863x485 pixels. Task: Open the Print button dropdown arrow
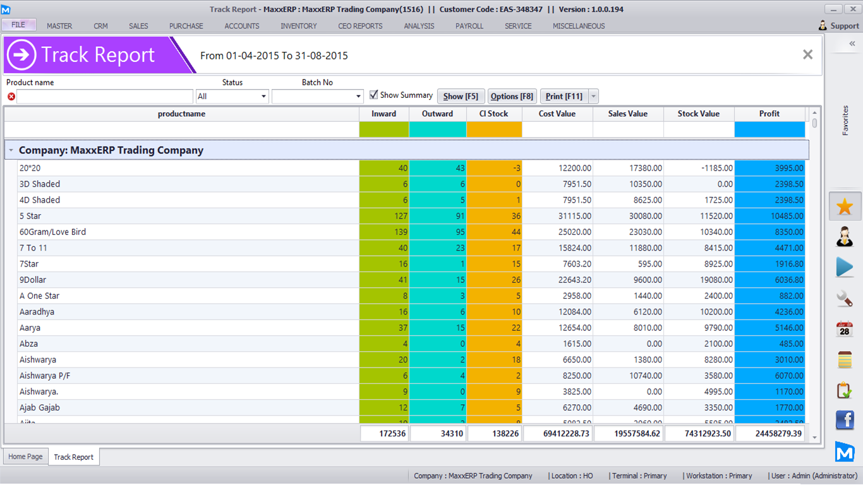[x=593, y=97]
